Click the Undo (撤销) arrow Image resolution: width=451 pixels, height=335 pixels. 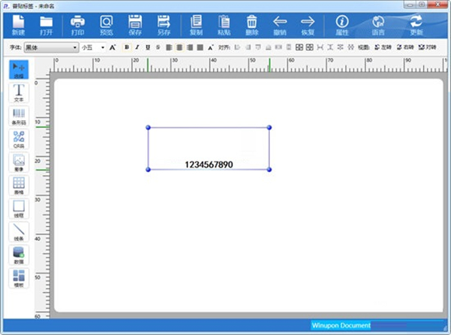pyautogui.click(x=280, y=25)
